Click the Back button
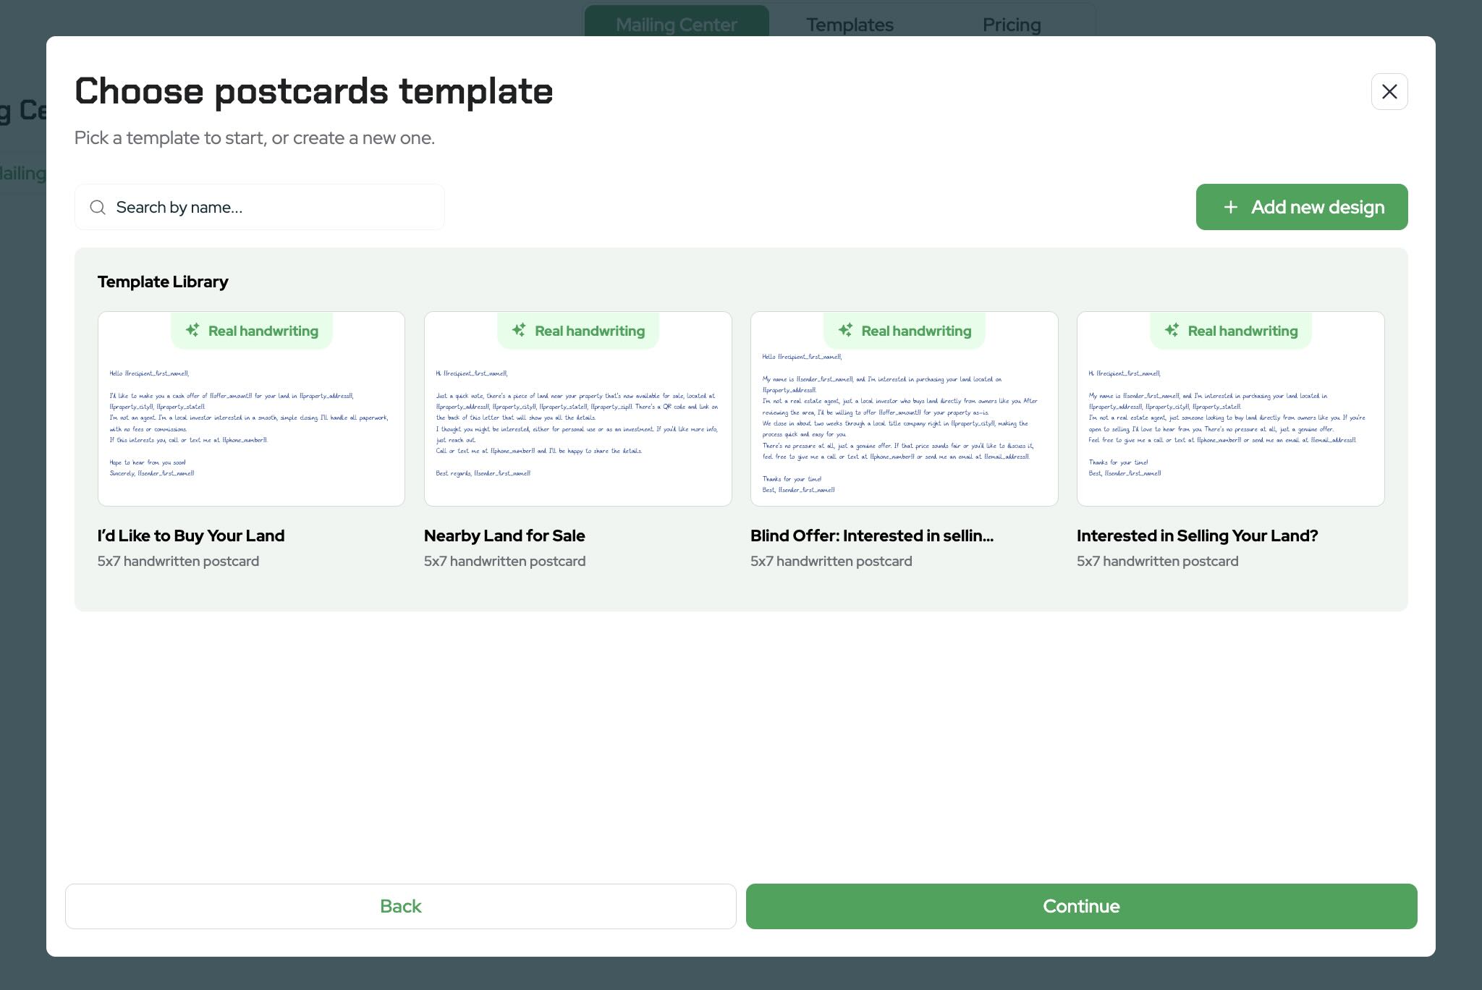This screenshot has height=990, width=1482. pos(400,906)
